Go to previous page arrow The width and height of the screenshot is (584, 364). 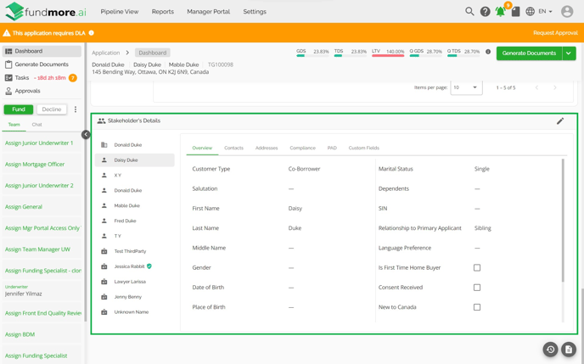click(x=536, y=87)
